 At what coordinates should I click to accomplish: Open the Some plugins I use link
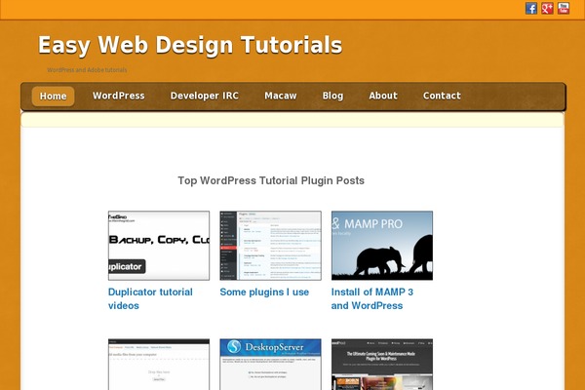tap(264, 292)
